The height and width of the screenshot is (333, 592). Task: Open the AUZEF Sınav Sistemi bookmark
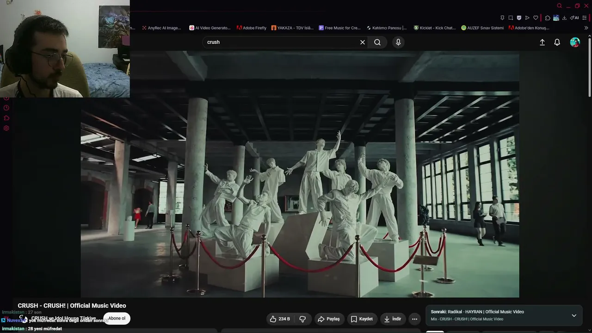pyautogui.click(x=482, y=28)
